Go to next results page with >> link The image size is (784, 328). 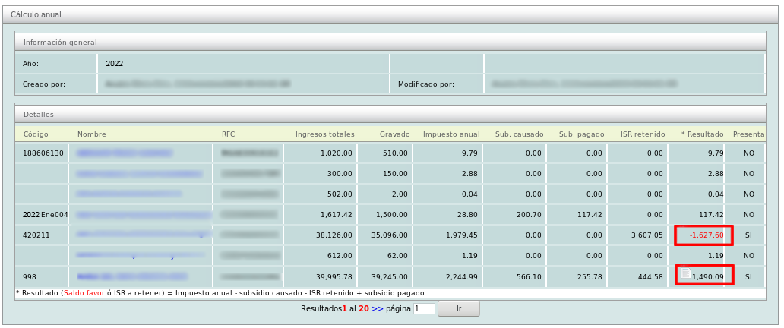pyautogui.click(x=378, y=309)
